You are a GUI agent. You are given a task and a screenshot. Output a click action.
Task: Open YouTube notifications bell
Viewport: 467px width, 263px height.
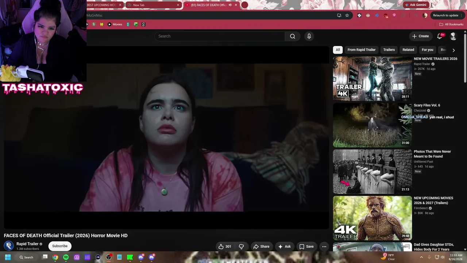[440, 36]
